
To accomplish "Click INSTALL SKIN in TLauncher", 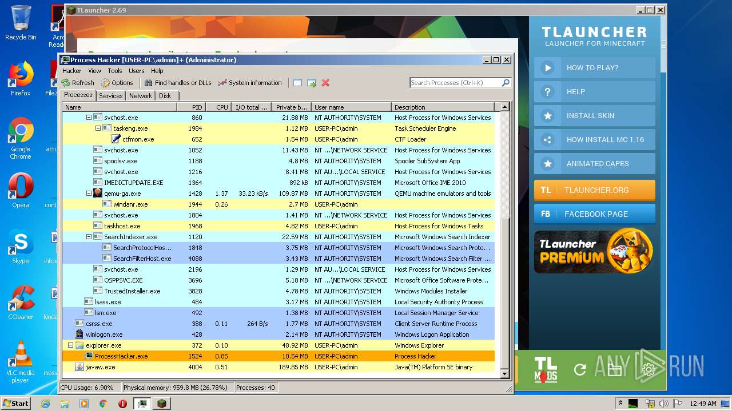I will (595, 115).
